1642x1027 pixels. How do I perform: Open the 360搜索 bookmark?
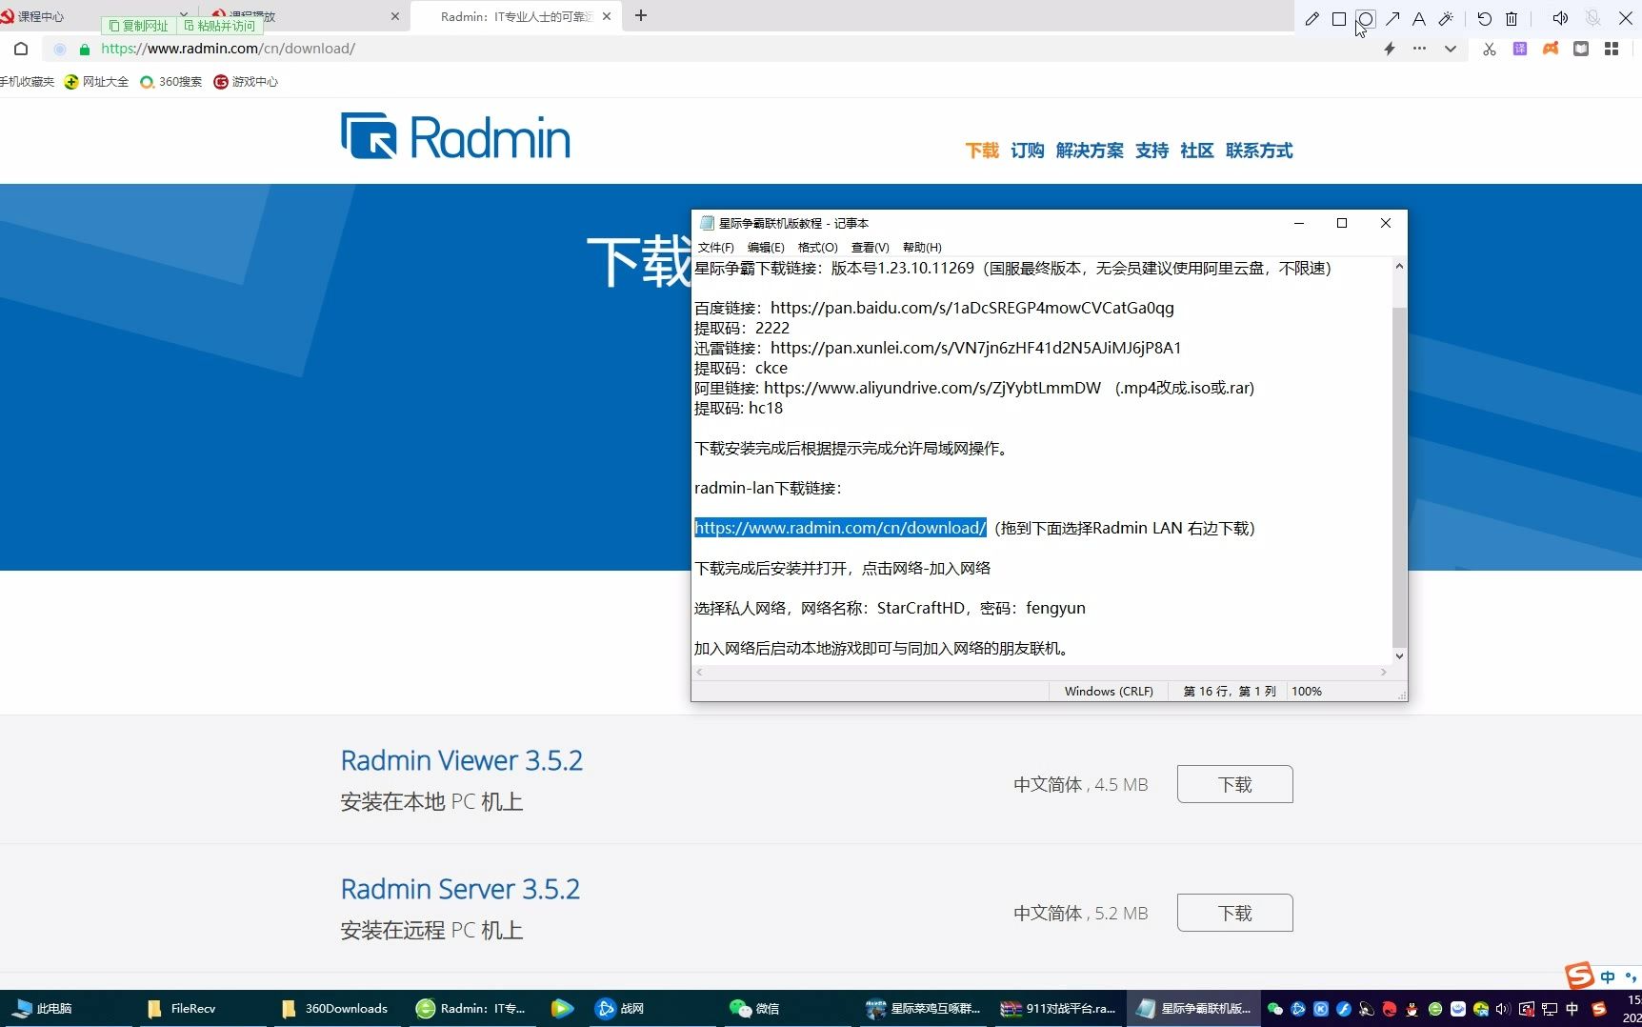[171, 82]
